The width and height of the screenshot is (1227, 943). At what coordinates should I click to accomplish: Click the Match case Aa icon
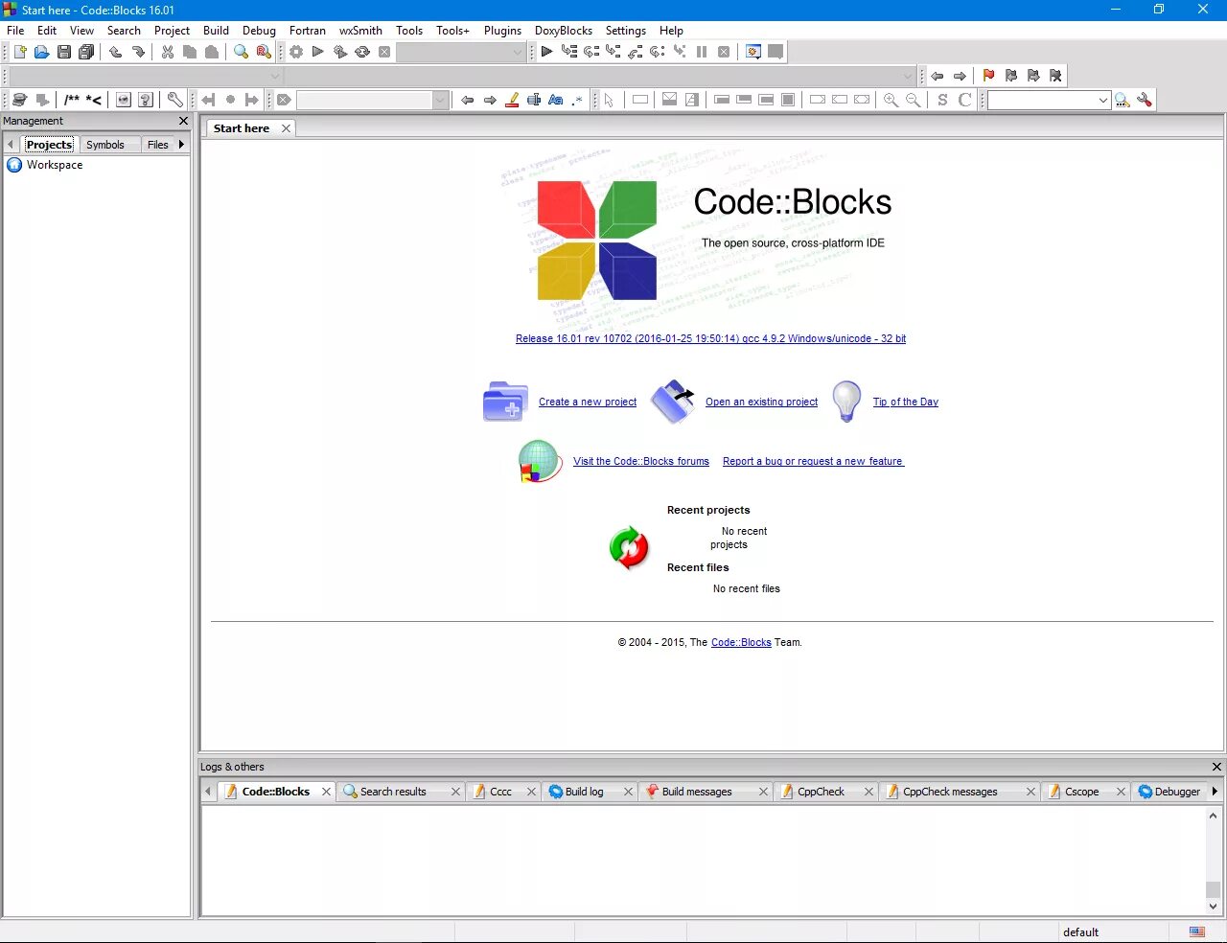click(556, 100)
